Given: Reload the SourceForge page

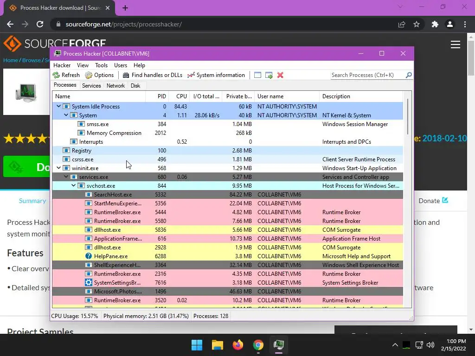Looking at the screenshot, I should (x=40, y=24).
